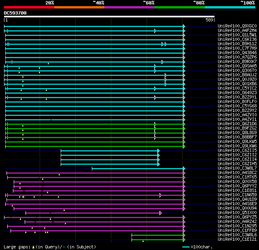The height and width of the screenshot is (250, 259).
Task: Select the UniRef100_Q8L8G9 entry
Action: point(237,133)
